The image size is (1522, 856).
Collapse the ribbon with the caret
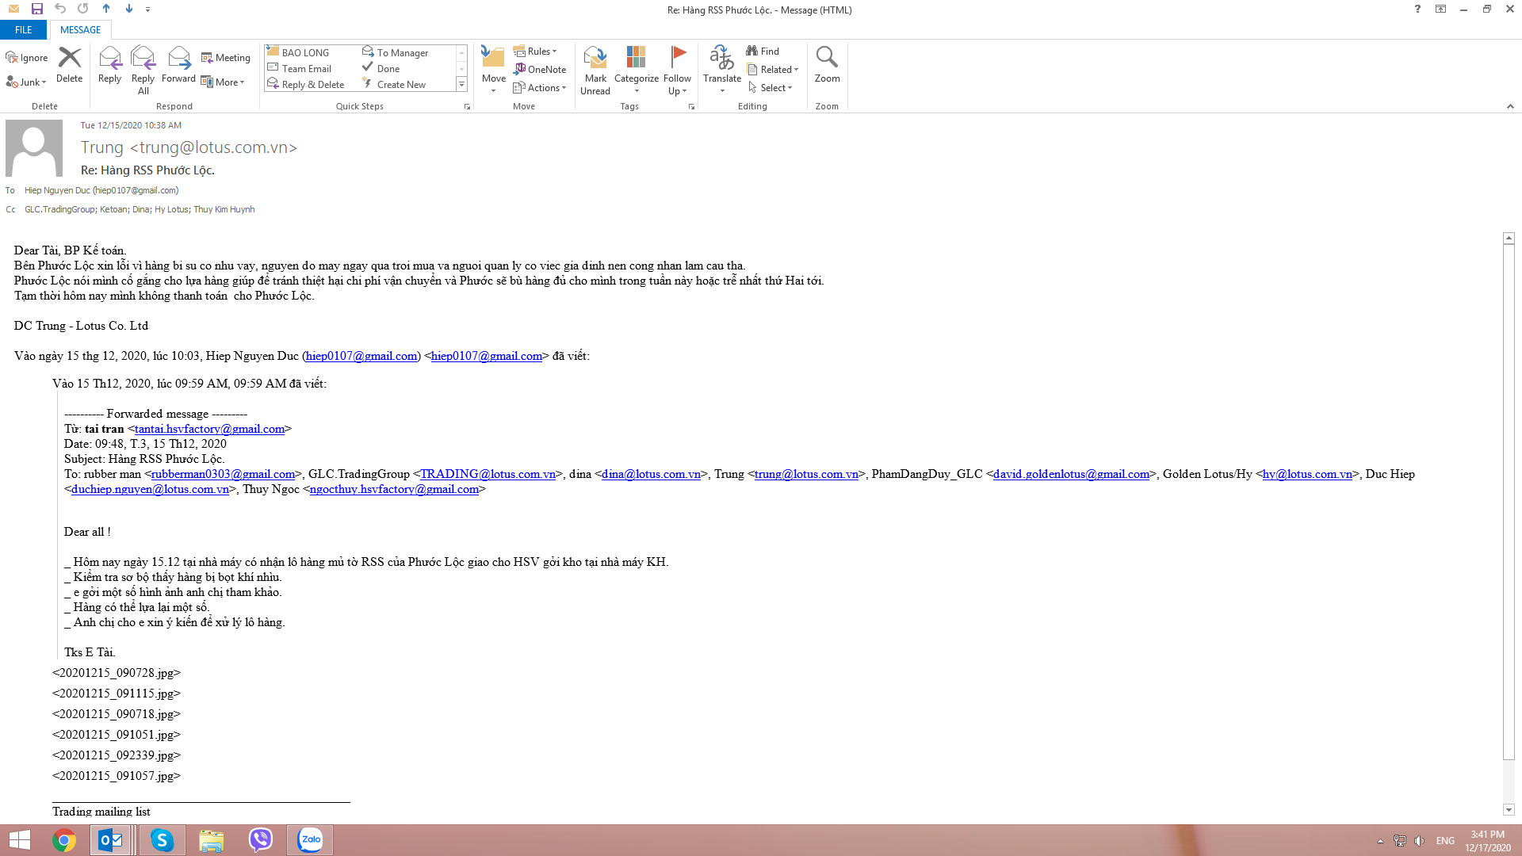coord(1510,106)
